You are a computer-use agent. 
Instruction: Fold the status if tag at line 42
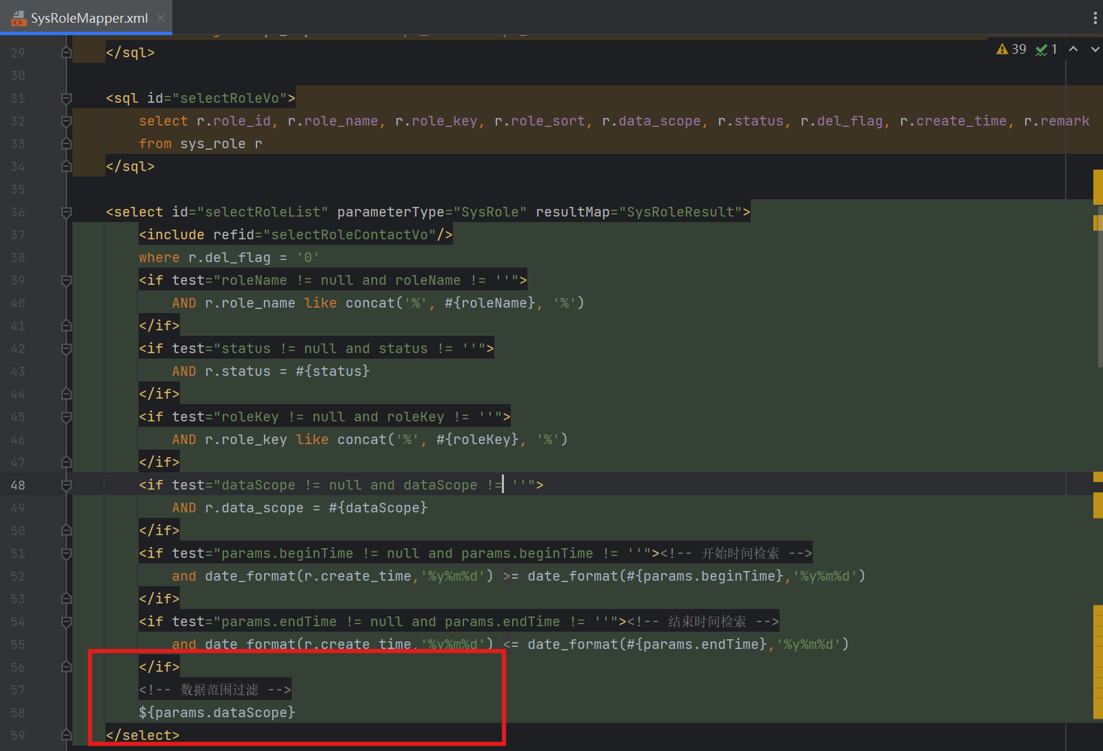(x=66, y=349)
